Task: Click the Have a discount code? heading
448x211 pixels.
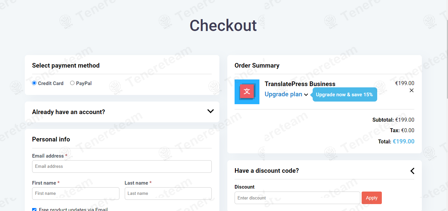Action: pyautogui.click(x=267, y=171)
